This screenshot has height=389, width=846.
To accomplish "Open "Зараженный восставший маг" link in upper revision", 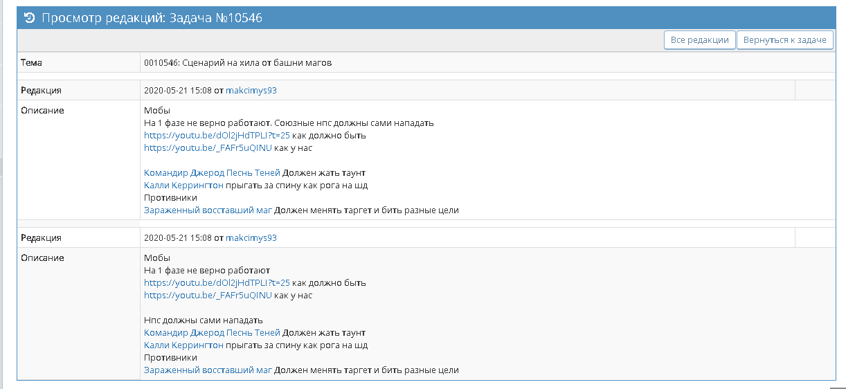I will tap(208, 210).
